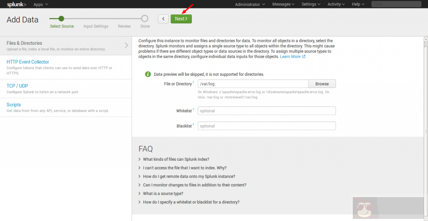Click the scrollbar up arrow
Image resolution: width=428 pixels, height=221 pixels.
425,38
